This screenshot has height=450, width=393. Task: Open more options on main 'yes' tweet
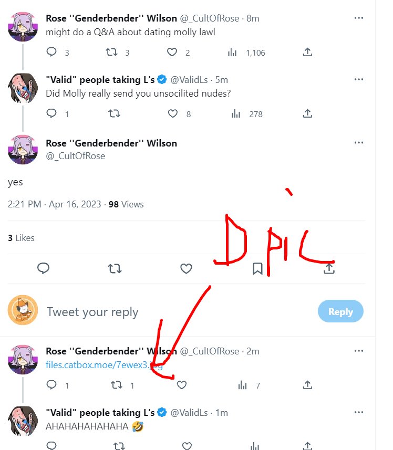point(358,142)
